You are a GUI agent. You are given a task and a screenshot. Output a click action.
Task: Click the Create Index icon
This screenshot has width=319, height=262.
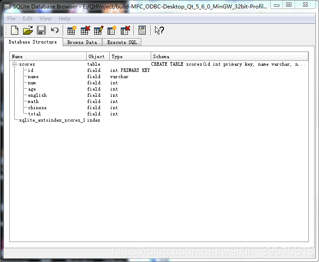click(x=112, y=30)
